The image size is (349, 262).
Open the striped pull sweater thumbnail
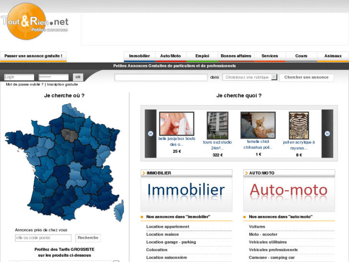coord(299,125)
